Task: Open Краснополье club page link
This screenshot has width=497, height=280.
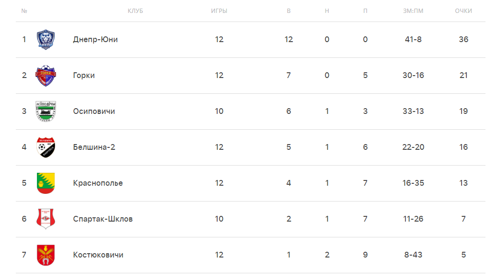Action: pos(98,183)
